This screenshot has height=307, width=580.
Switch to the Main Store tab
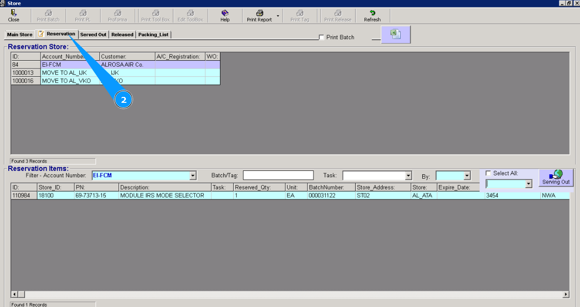pos(20,35)
